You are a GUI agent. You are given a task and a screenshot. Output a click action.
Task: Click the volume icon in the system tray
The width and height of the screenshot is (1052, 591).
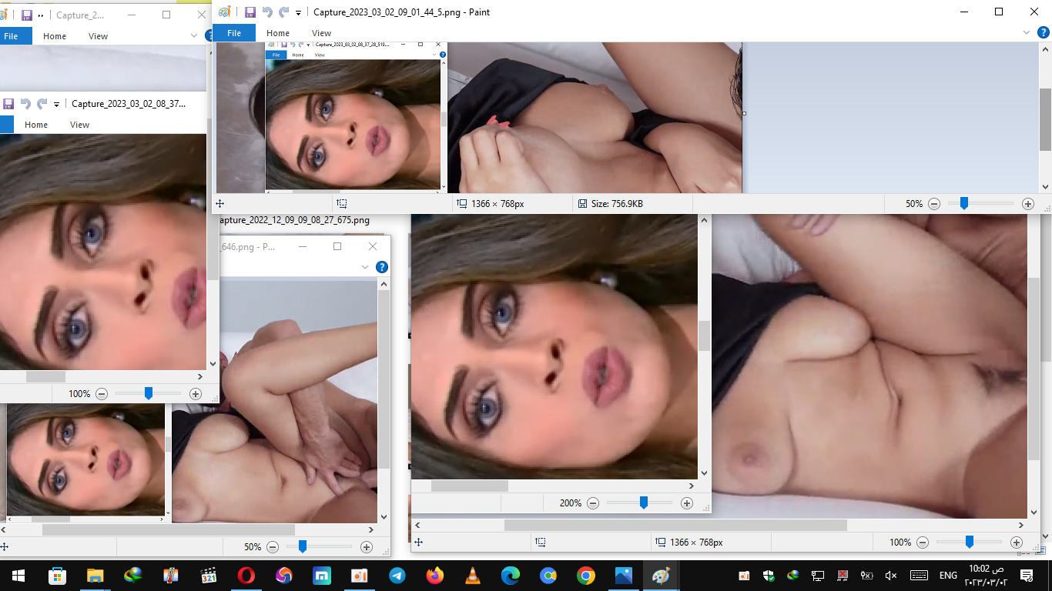pos(890,575)
